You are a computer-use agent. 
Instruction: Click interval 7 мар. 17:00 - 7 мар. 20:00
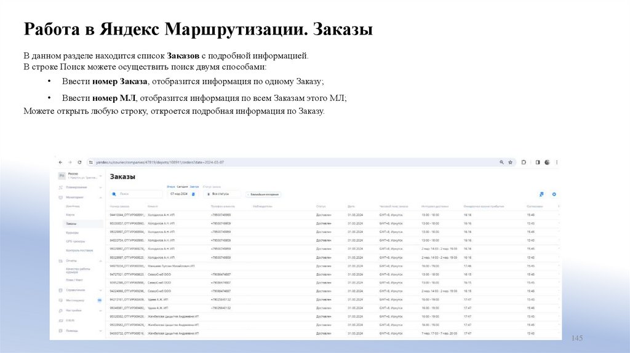click(439, 333)
